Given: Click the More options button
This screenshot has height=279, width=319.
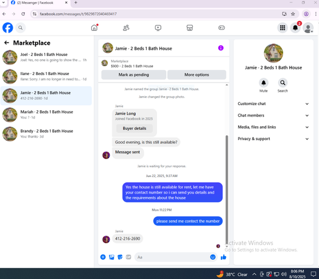Looking at the screenshot, I should pos(197,75).
